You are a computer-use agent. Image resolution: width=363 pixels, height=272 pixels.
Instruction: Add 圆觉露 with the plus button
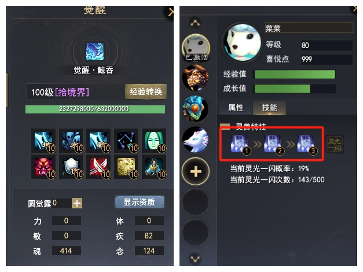tap(77, 203)
